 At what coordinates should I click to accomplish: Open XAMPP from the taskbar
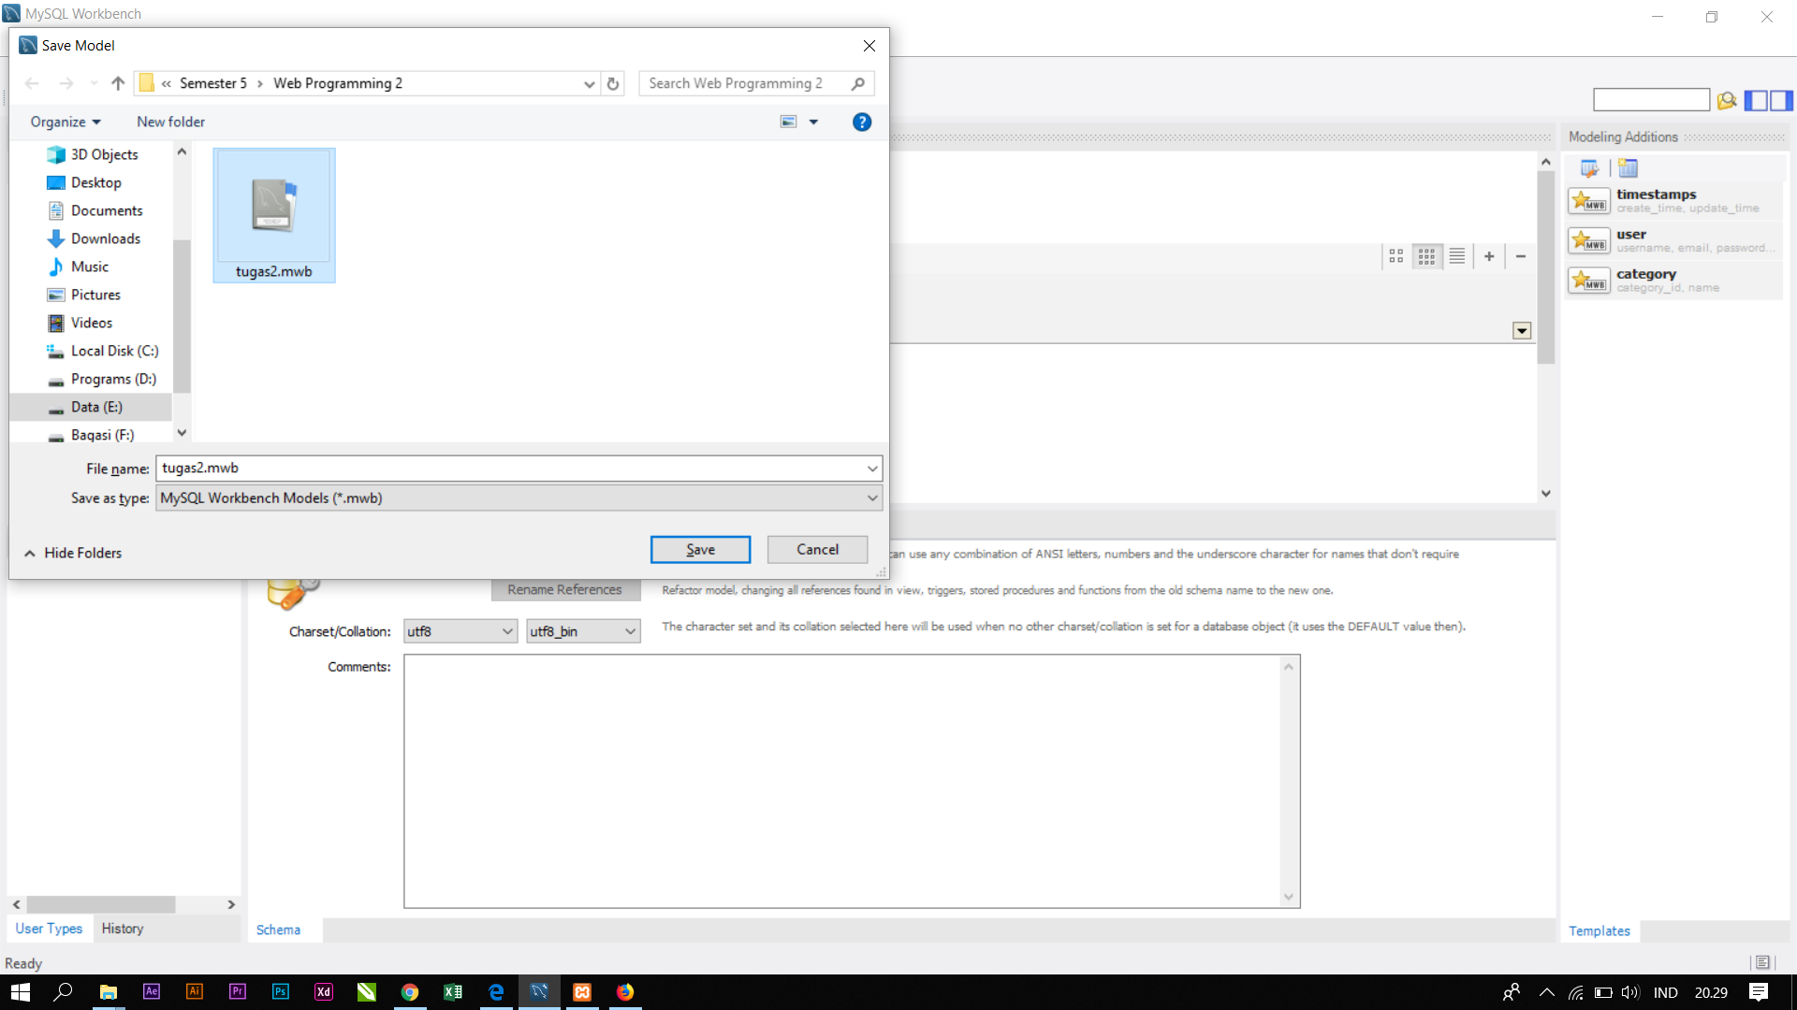click(x=582, y=992)
